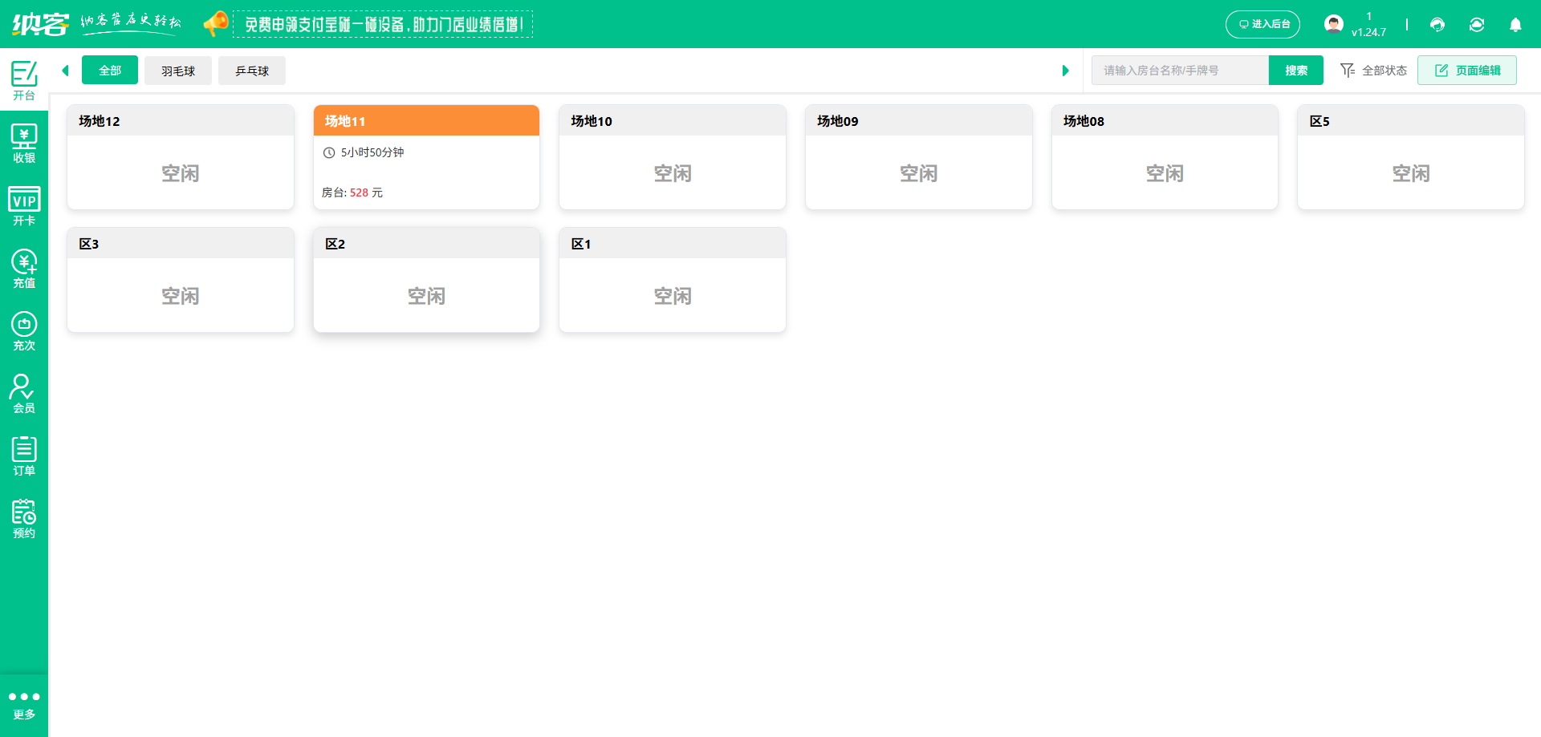
Task: Open the 收银 cashier icon
Action: coord(24,143)
